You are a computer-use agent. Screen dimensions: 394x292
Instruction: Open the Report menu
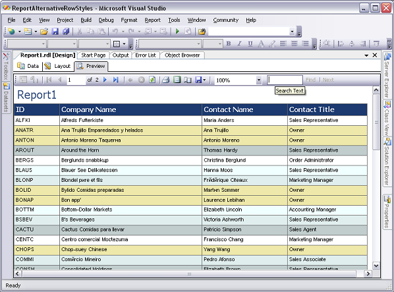tap(152, 20)
